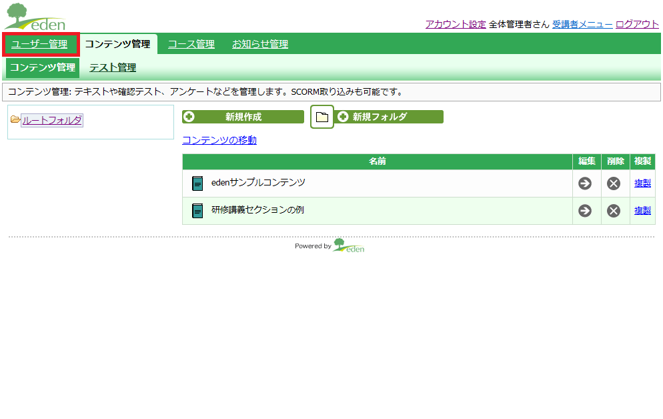
Task: Click edenサンプルコンテンツ row name
Action: 258,182
